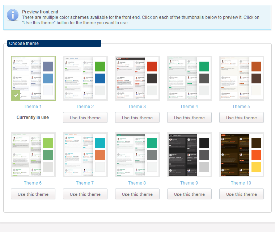This screenshot has width=275, height=232.
Task: Open the Theme 2 link
Action: tap(85, 107)
